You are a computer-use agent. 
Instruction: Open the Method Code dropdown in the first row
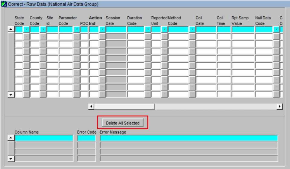pyautogui.click(x=192, y=29)
